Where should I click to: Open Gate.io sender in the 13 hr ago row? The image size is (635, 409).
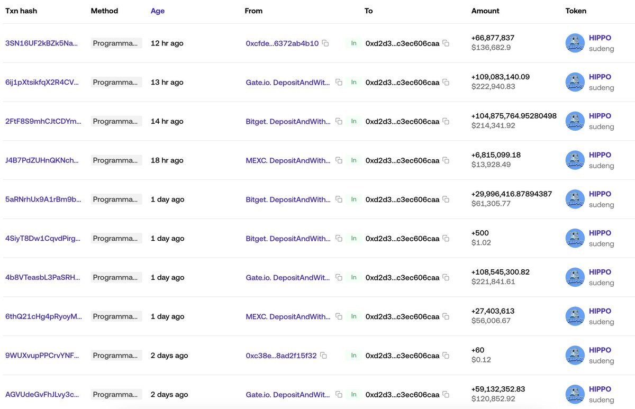288,83
